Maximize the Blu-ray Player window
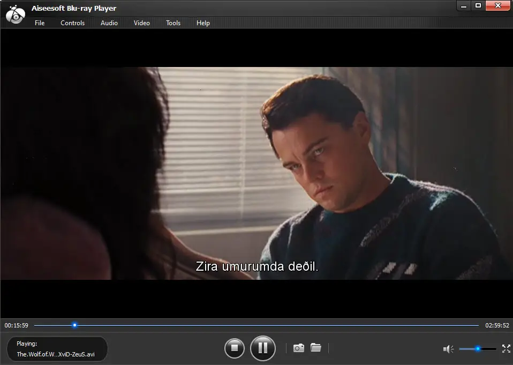The width and height of the screenshot is (513, 365). click(478, 6)
